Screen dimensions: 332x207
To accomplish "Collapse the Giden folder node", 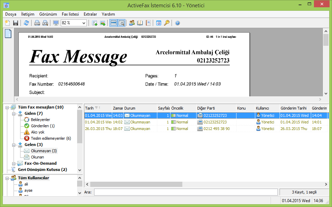I will [14, 114].
